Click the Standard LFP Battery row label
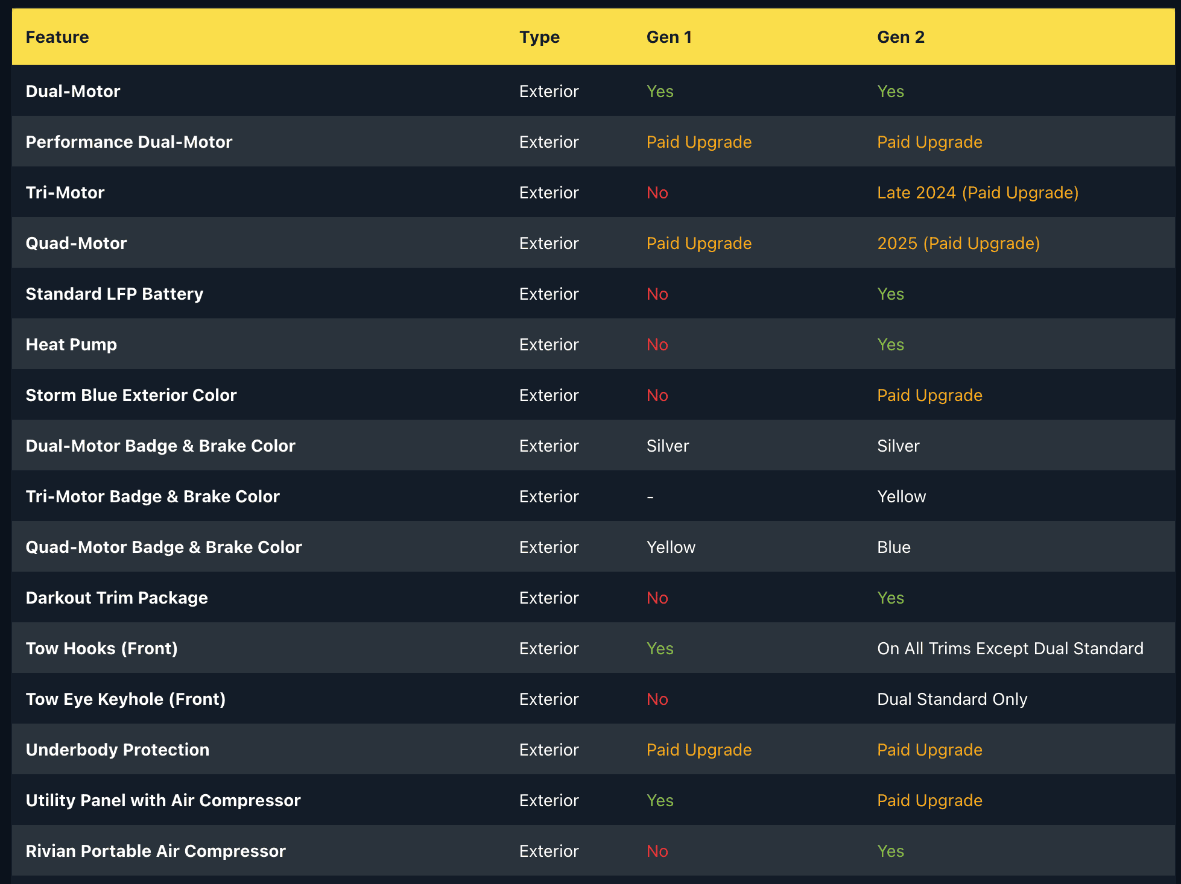Image resolution: width=1181 pixels, height=884 pixels. pos(115,294)
